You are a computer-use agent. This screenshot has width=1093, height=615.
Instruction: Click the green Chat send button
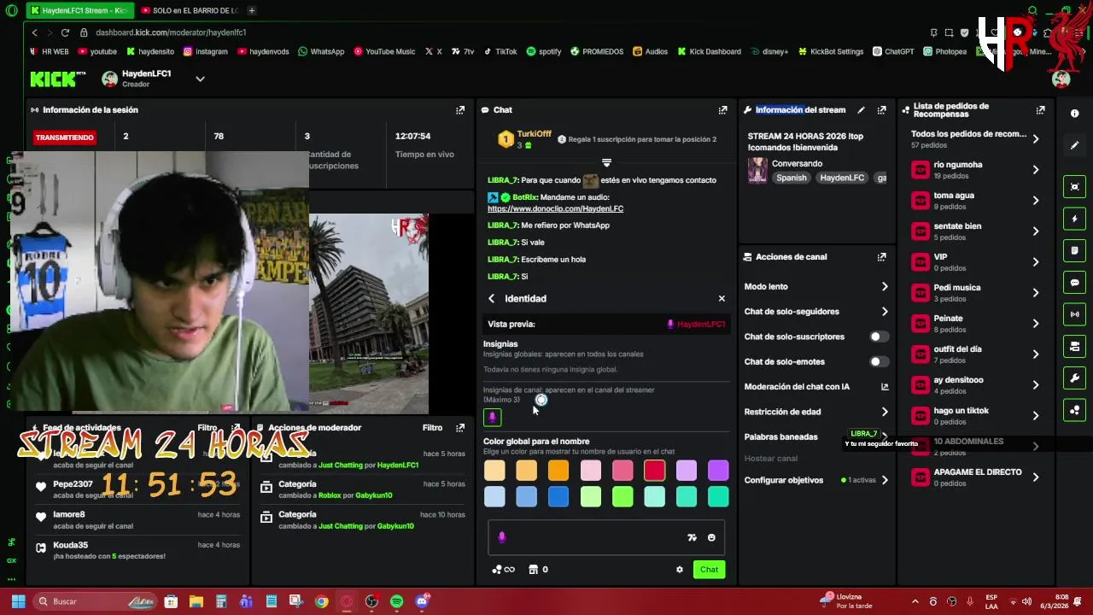[x=709, y=570]
